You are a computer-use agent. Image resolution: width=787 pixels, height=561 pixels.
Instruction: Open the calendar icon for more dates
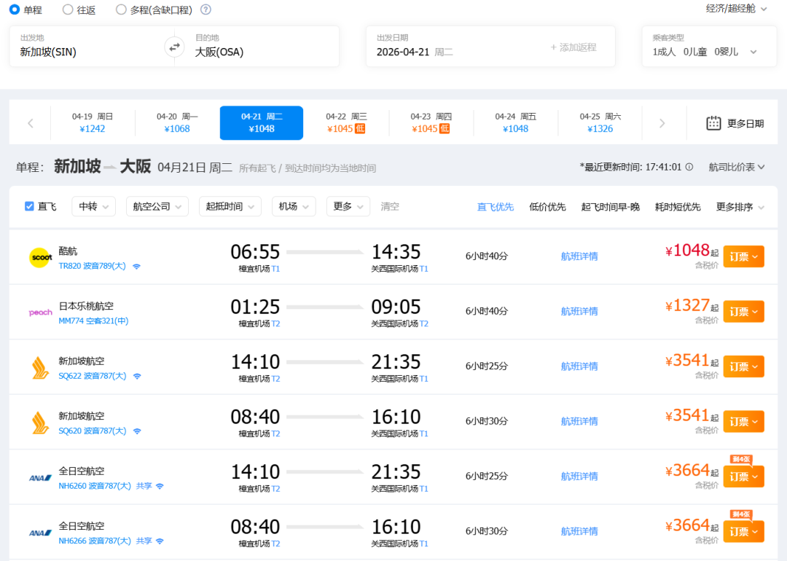(713, 123)
